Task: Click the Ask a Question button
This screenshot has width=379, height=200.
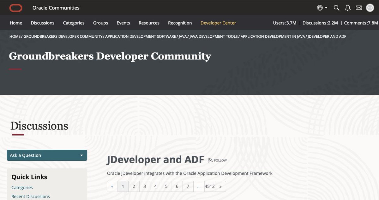Action: (47, 155)
